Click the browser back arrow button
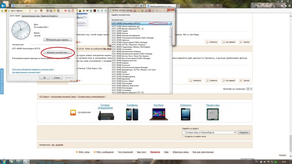This screenshot has height=164, width=292. tap(4, 6)
